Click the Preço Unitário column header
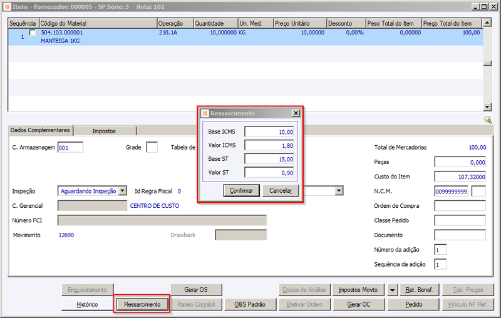The width and height of the screenshot is (501, 318). point(300,23)
